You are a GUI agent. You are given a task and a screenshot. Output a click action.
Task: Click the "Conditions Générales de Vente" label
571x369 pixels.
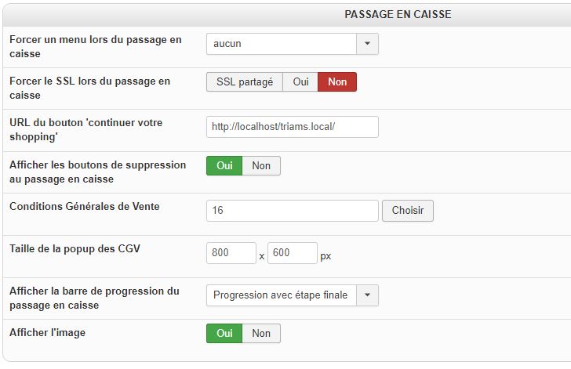(84, 206)
